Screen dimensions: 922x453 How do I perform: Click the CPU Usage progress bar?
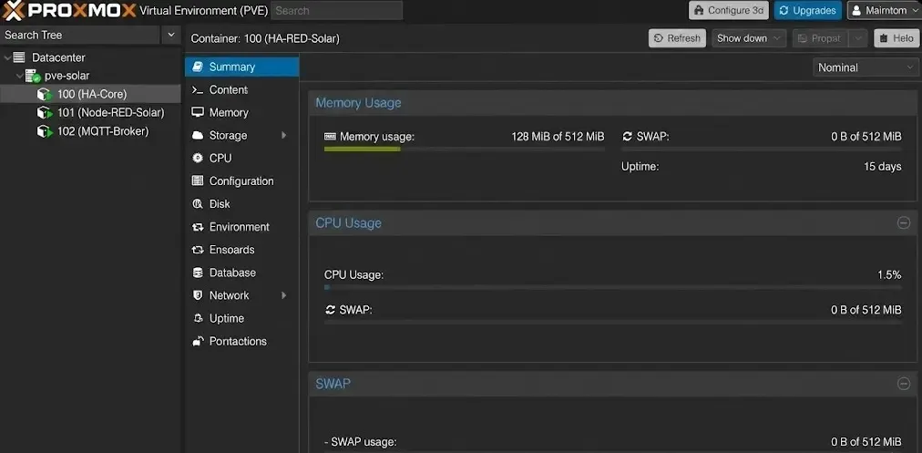pyautogui.click(x=612, y=288)
